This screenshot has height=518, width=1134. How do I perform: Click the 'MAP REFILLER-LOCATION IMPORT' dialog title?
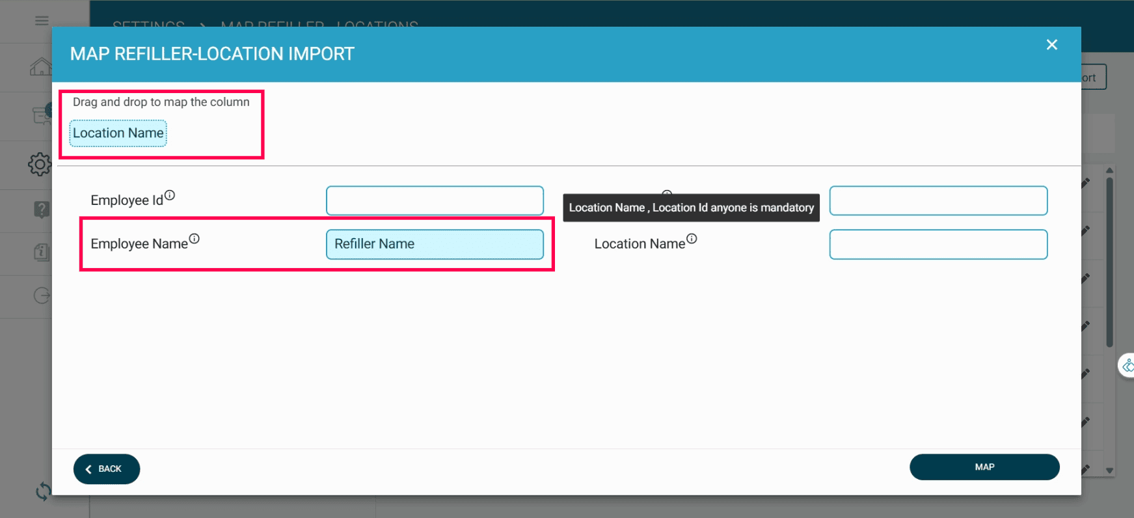[x=212, y=54]
